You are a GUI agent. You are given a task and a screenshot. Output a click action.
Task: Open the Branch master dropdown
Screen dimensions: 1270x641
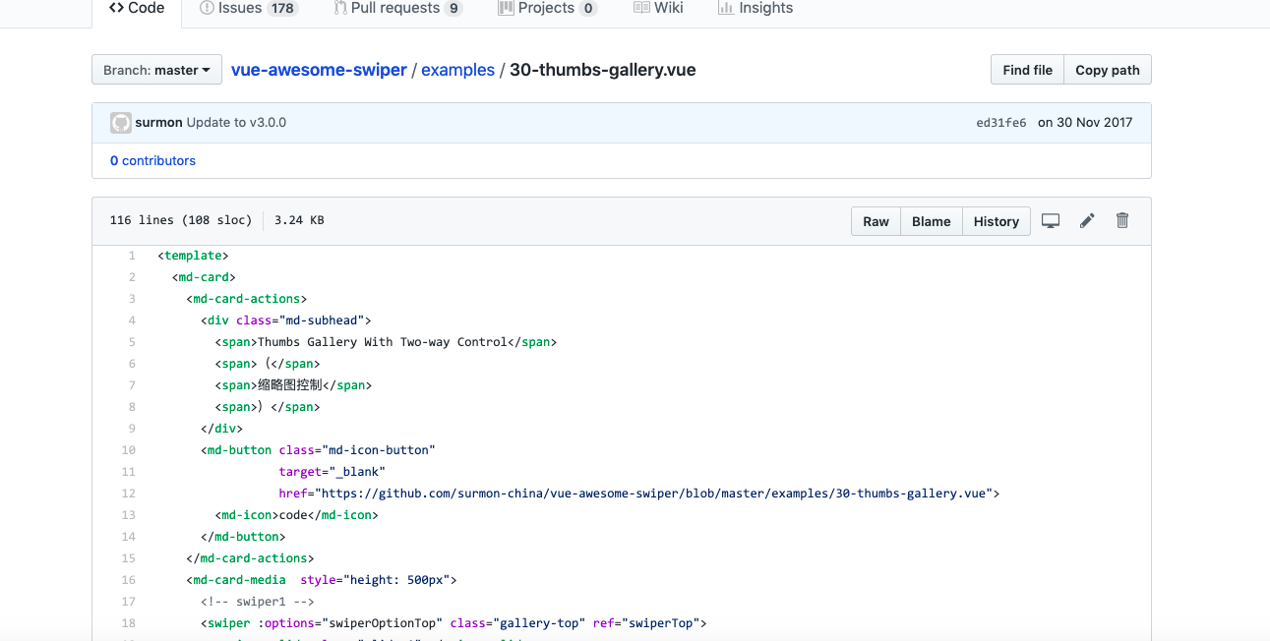pos(155,69)
